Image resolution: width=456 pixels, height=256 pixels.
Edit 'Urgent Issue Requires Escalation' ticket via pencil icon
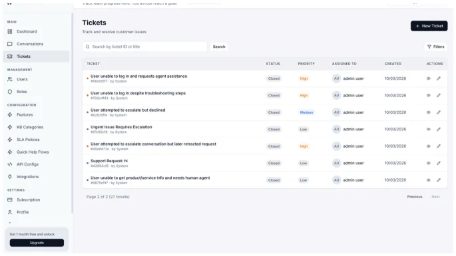point(439,129)
